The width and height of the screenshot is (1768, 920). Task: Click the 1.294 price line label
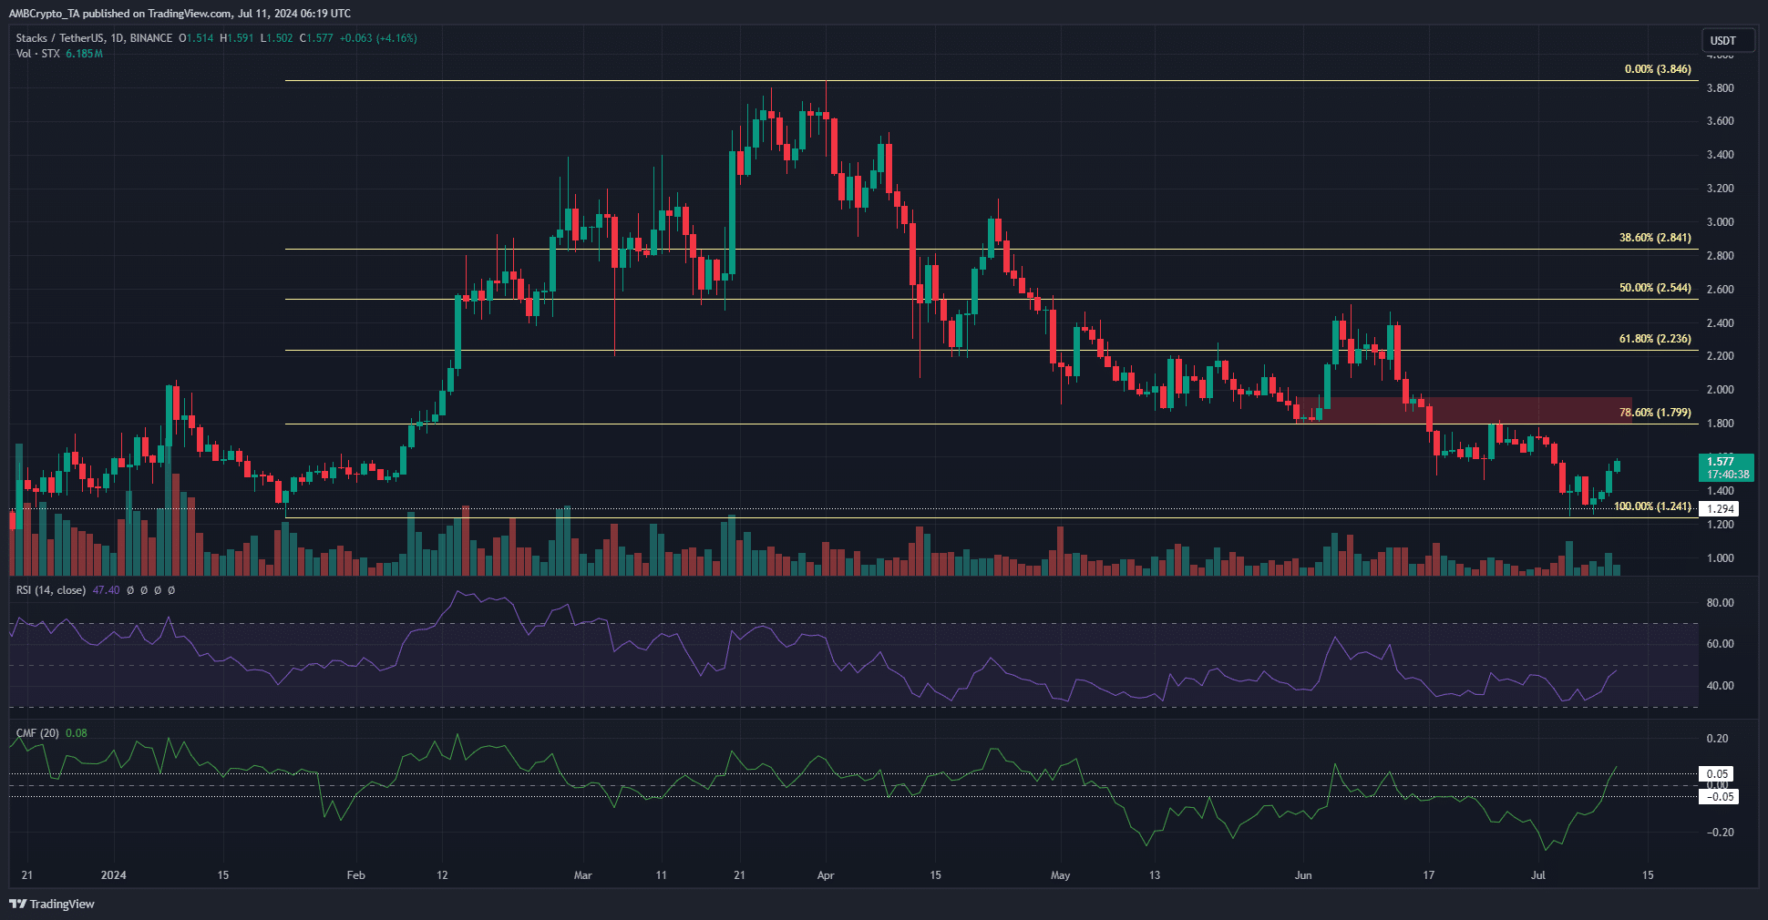(x=1721, y=509)
